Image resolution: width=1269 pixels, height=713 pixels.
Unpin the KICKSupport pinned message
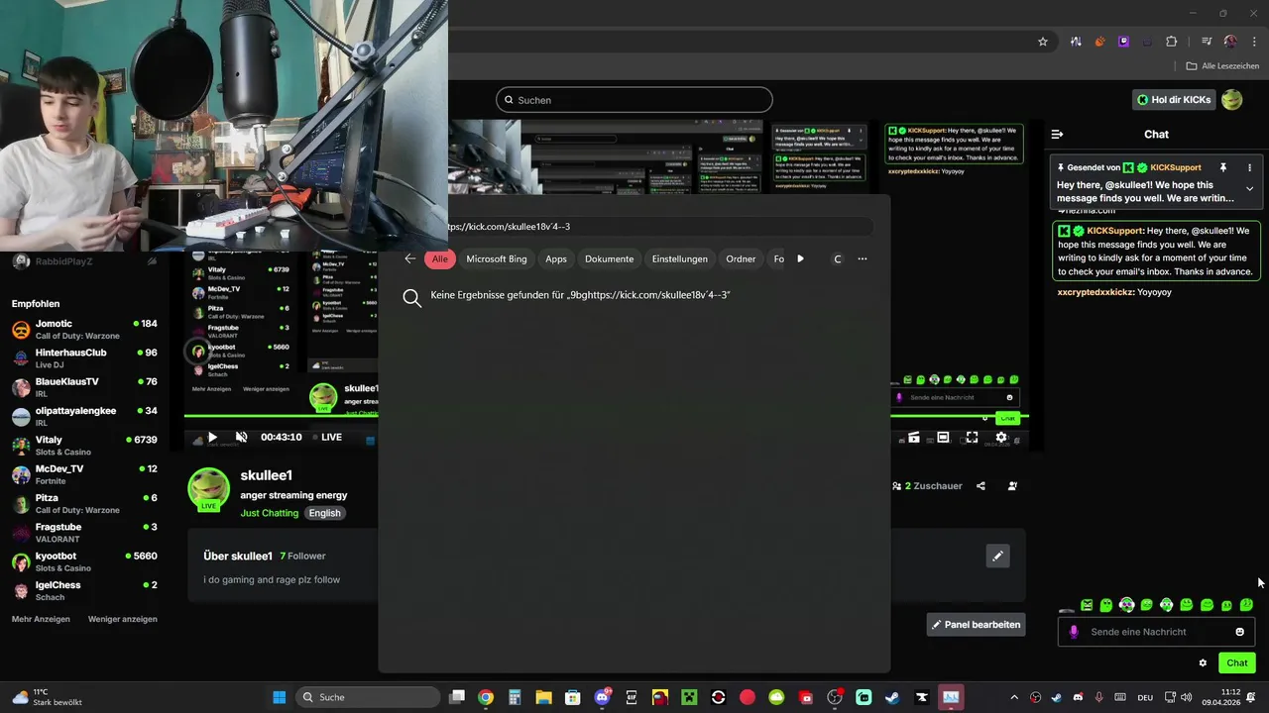pyautogui.click(x=1223, y=167)
